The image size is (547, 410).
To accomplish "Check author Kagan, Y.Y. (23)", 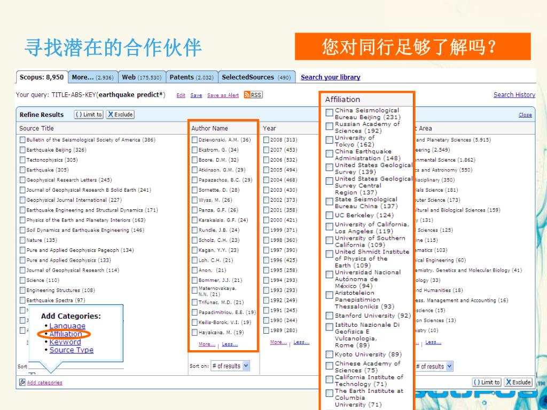I will pyautogui.click(x=194, y=250).
